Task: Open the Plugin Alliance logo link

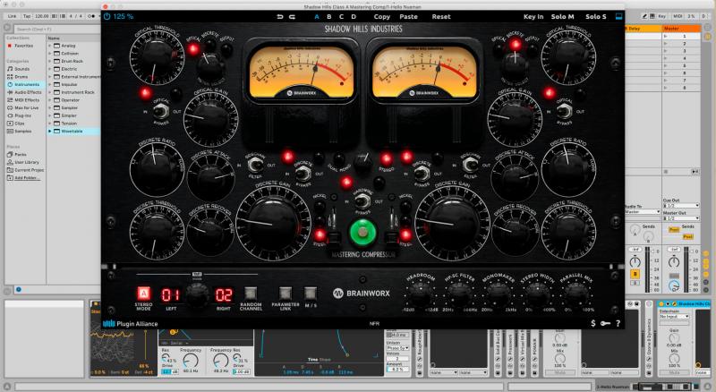Action: click(130, 323)
